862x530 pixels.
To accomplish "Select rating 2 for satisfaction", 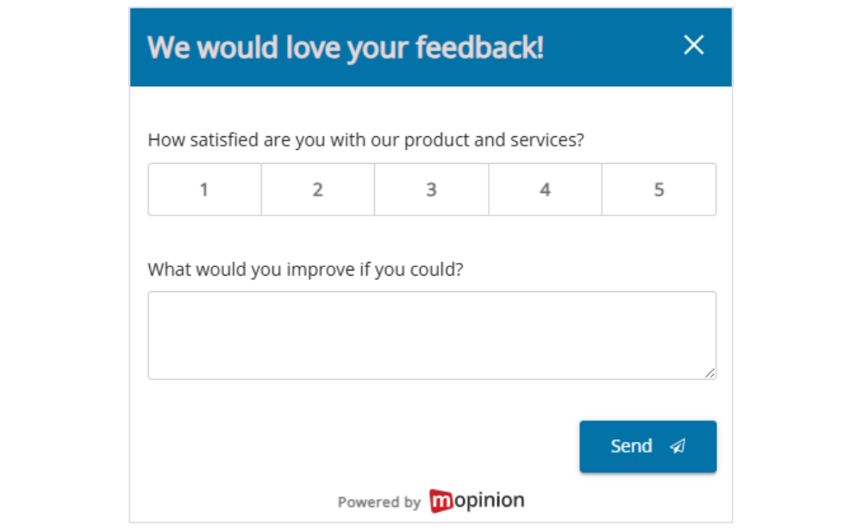I will (x=317, y=190).
